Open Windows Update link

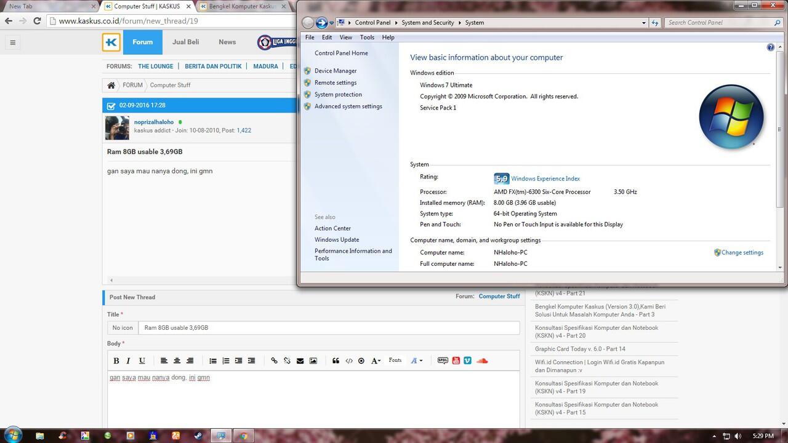coord(337,240)
